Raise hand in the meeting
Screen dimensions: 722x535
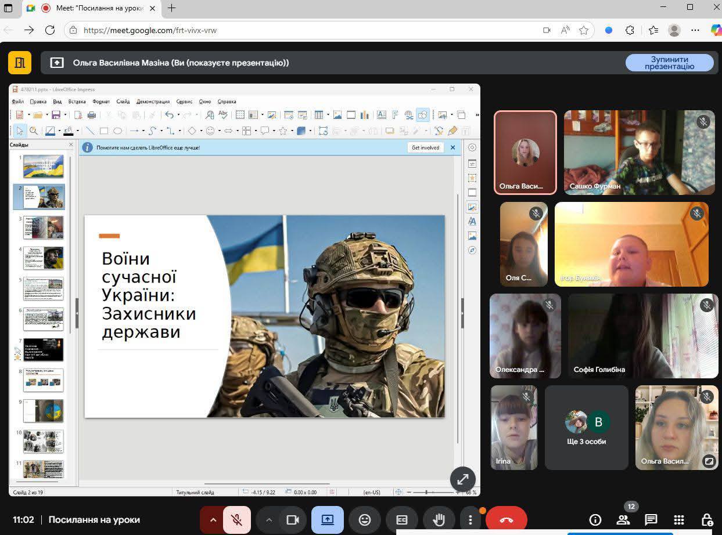[439, 520]
